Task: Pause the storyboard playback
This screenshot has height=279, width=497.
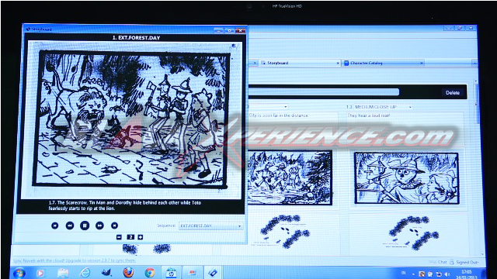Action: pyautogui.click(x=85, y=226)
